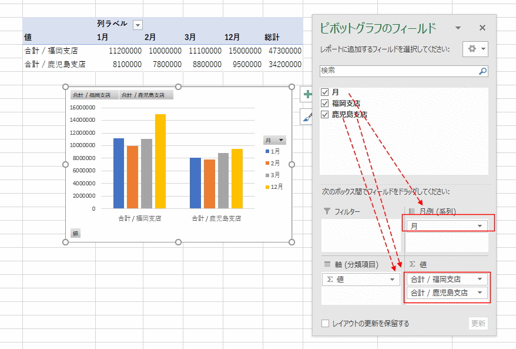Enable the defer layout update checkbox

pos(325,323)
